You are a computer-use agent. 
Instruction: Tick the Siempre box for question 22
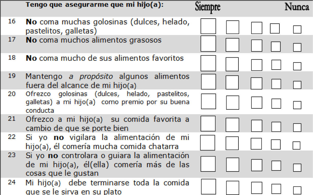pos(207,142)
